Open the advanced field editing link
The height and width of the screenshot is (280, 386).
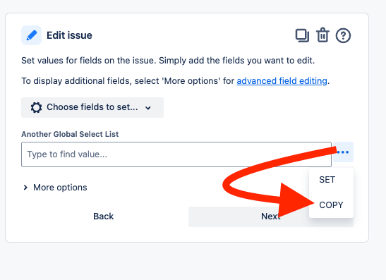(282, 81)
